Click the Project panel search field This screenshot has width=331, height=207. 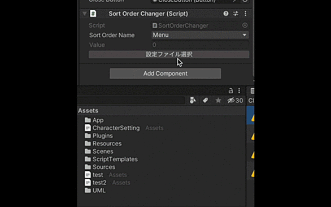click(x=131, y=101)
